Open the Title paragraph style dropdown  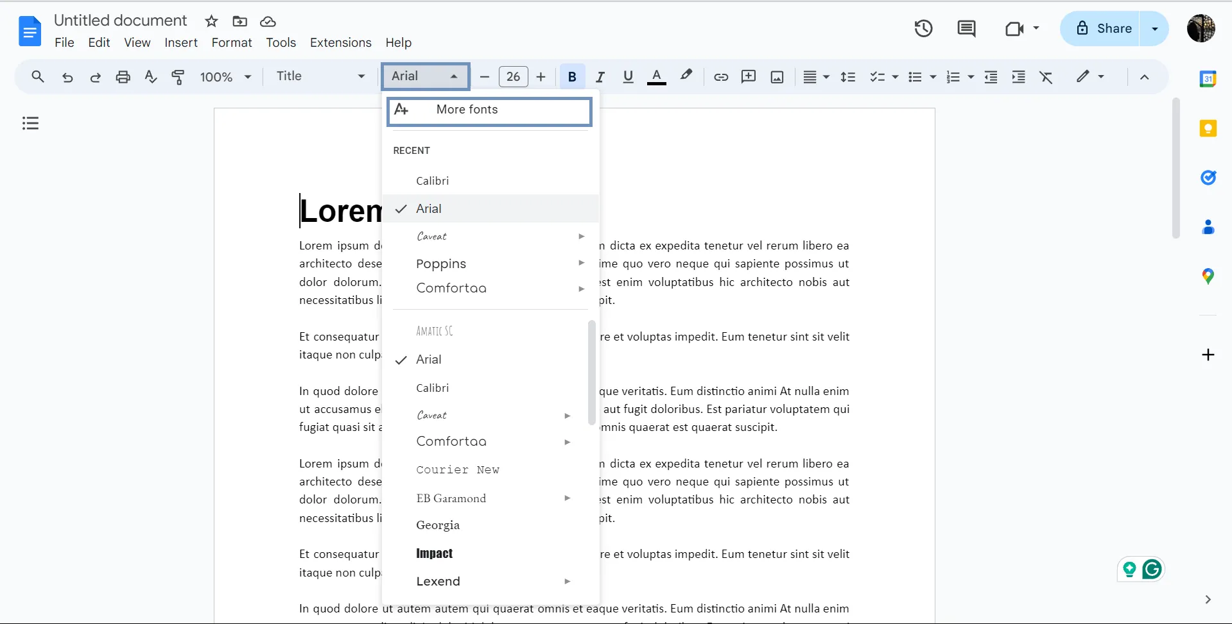[320, 76]
